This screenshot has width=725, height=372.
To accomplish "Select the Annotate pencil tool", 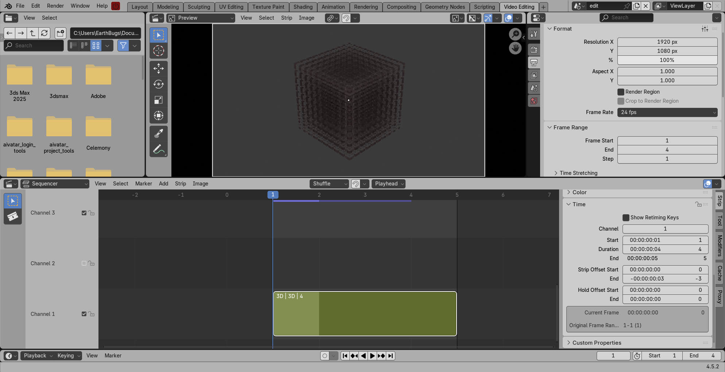I will point(159,149).
